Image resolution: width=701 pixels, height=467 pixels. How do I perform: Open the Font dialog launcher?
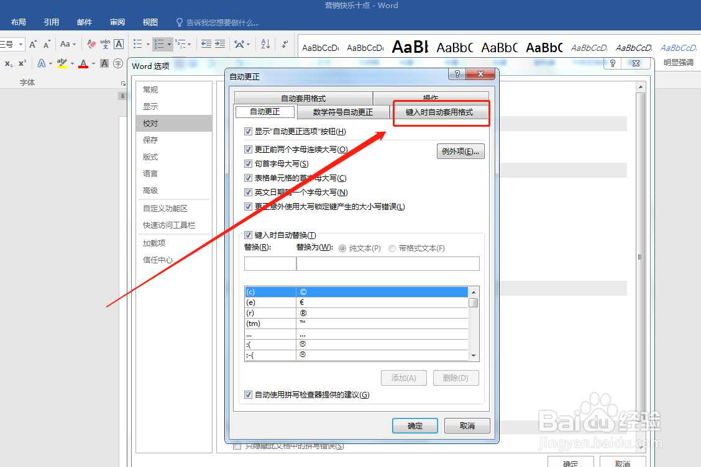[123, 84]
